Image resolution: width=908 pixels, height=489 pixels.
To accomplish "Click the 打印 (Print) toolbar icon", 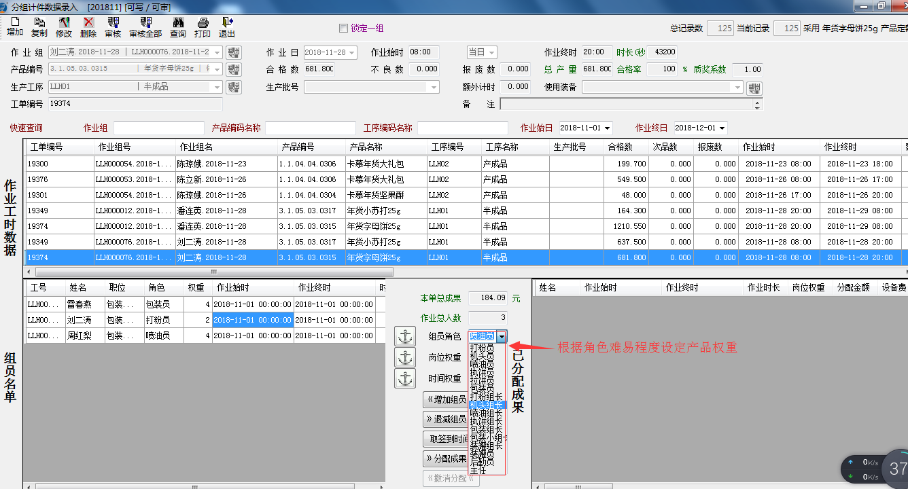I will point(203,27).
